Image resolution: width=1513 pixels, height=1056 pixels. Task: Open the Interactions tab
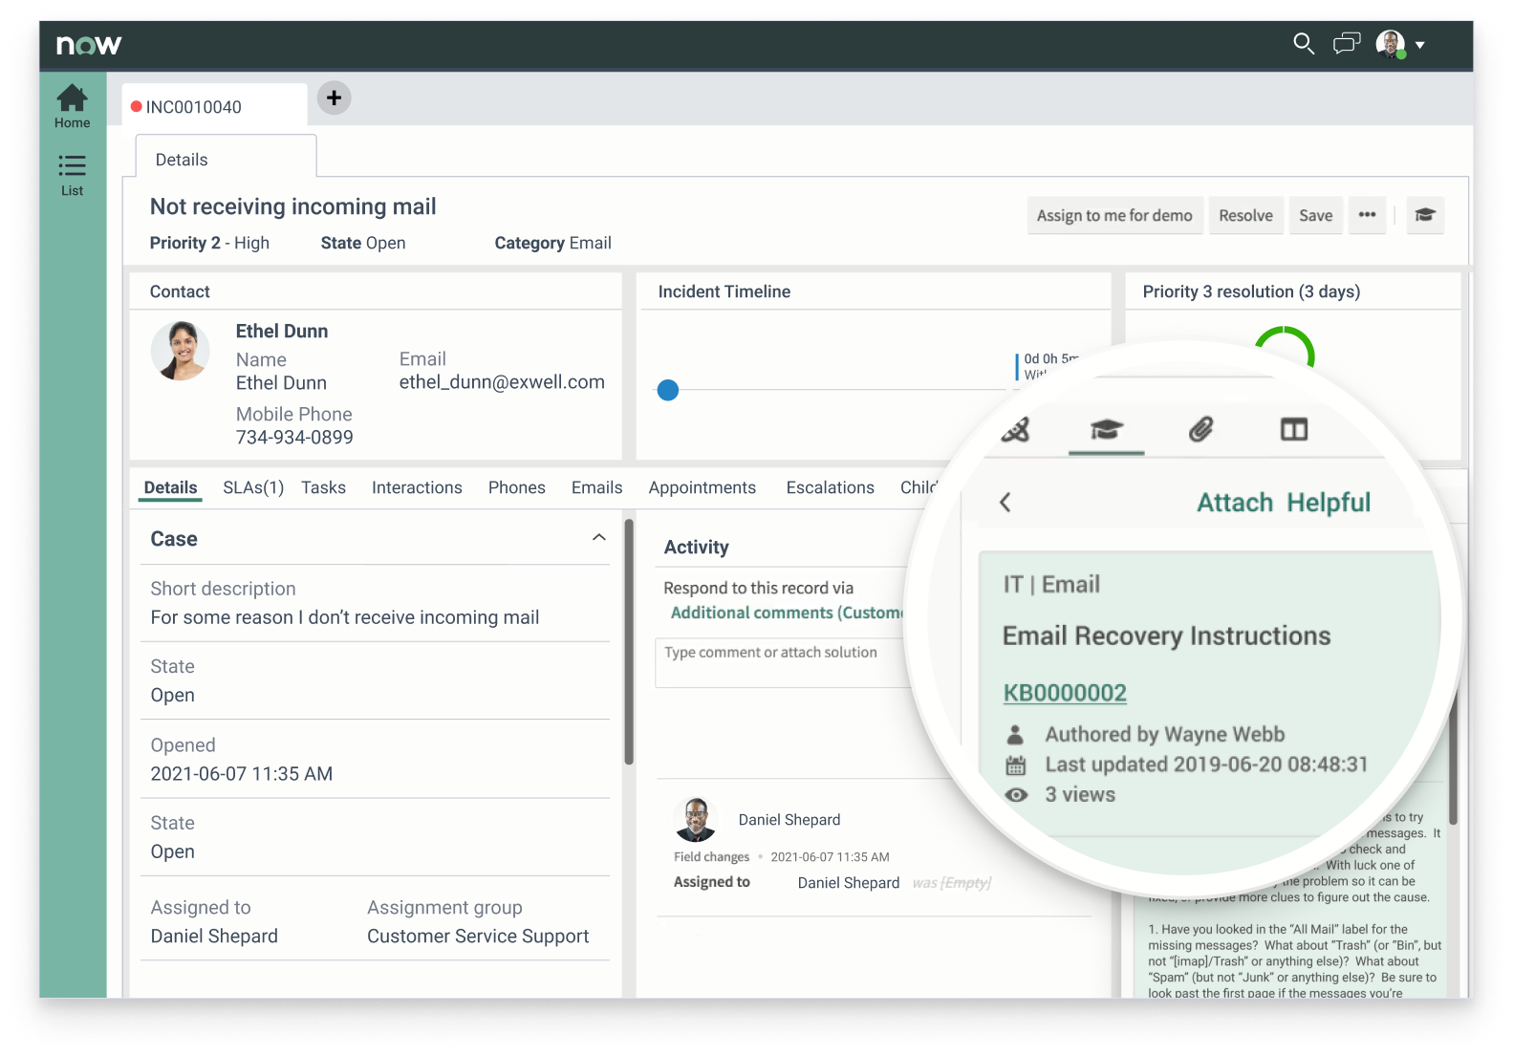[x=417, y=487]
